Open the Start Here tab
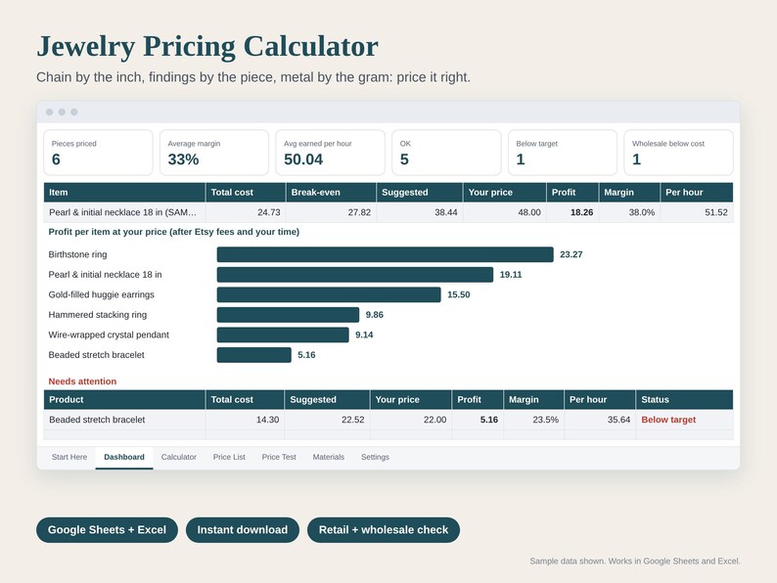The width and height of the screenshot is (777, 583). click(69, 457)
